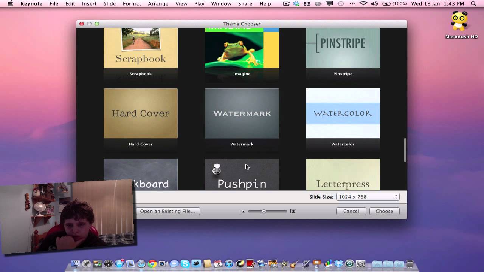Open the Format menu
Viewport: 484px width, 272px height.
coord(132,3)
